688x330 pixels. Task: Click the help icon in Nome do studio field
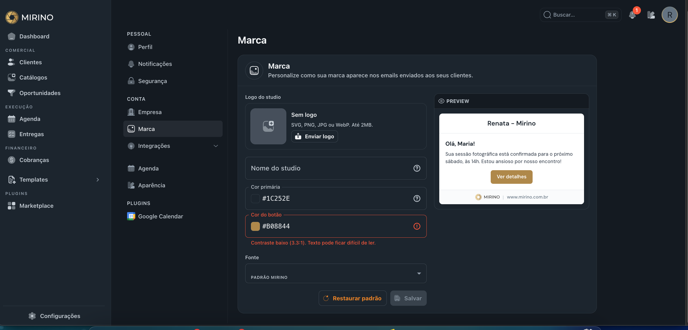[x=417, y=168]
